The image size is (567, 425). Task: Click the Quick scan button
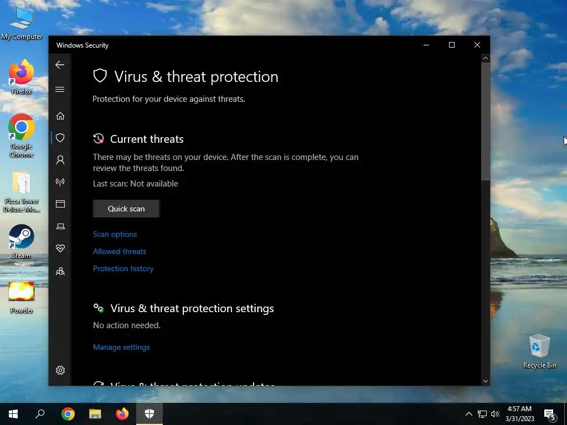click(126, 209)
